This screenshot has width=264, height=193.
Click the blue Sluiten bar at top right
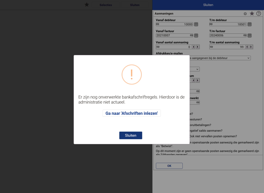click(208, 5)
